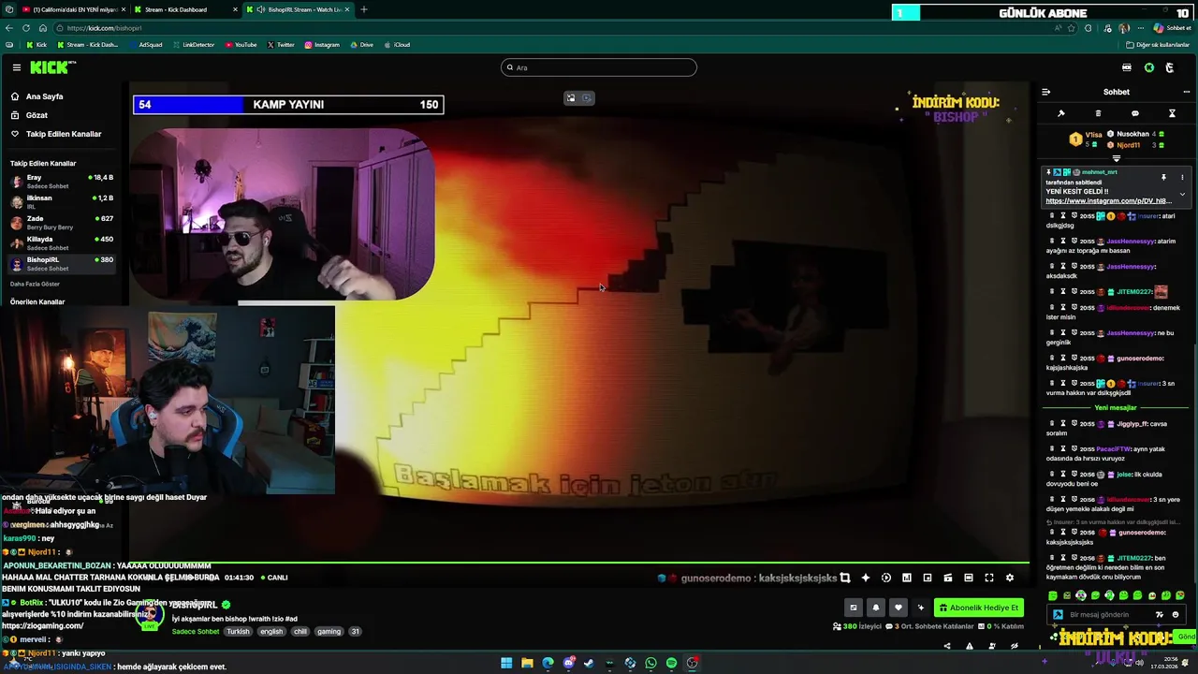Collapse the Sohbet chat panel arrow

pos(1045,92)
